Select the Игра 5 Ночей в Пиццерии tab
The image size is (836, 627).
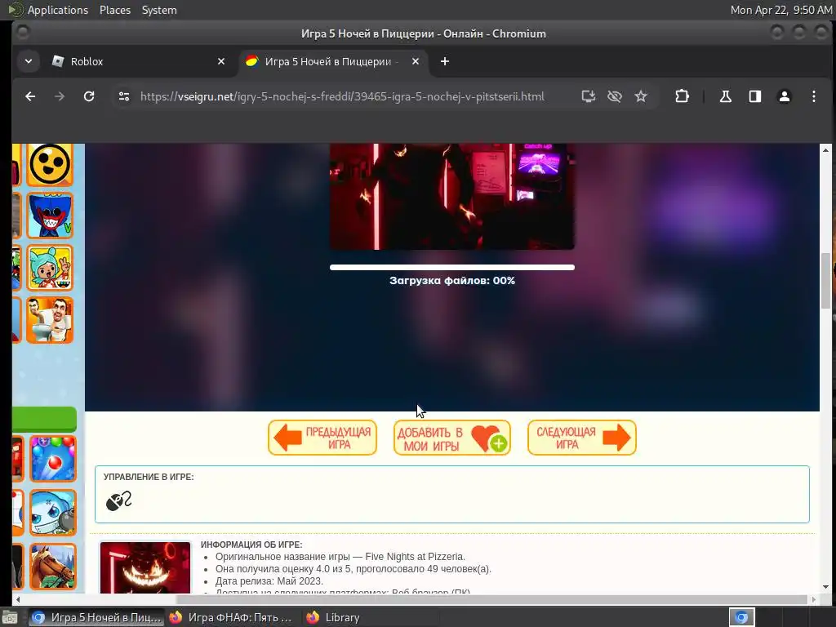tap(333, 61)
